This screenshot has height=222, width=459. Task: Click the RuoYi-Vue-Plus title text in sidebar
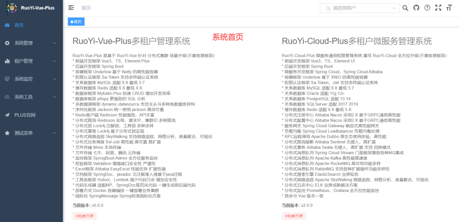click(x=38, y=8)
